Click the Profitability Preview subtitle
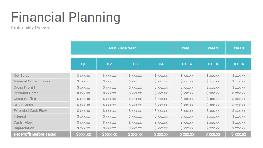This screenshot has height=148, width=263. pos(31,28)
